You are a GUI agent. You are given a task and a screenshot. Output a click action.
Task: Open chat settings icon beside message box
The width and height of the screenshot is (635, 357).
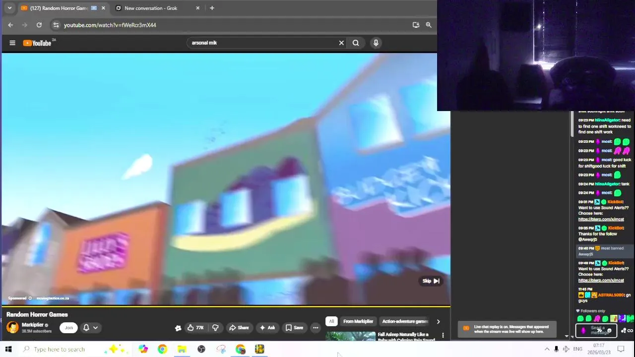[624, 331]
